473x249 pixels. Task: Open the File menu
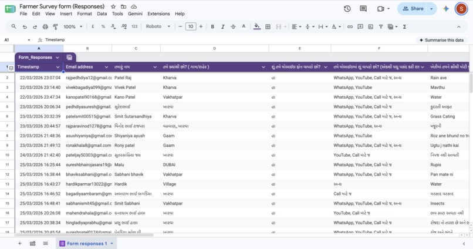pyautogui.click(x=23, y=14)
